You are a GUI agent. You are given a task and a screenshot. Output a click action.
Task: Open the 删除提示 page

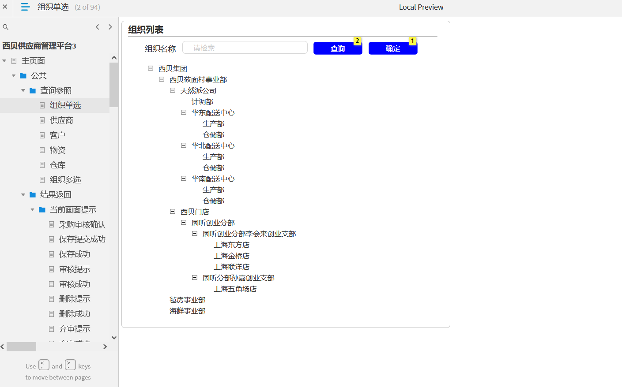75,299
